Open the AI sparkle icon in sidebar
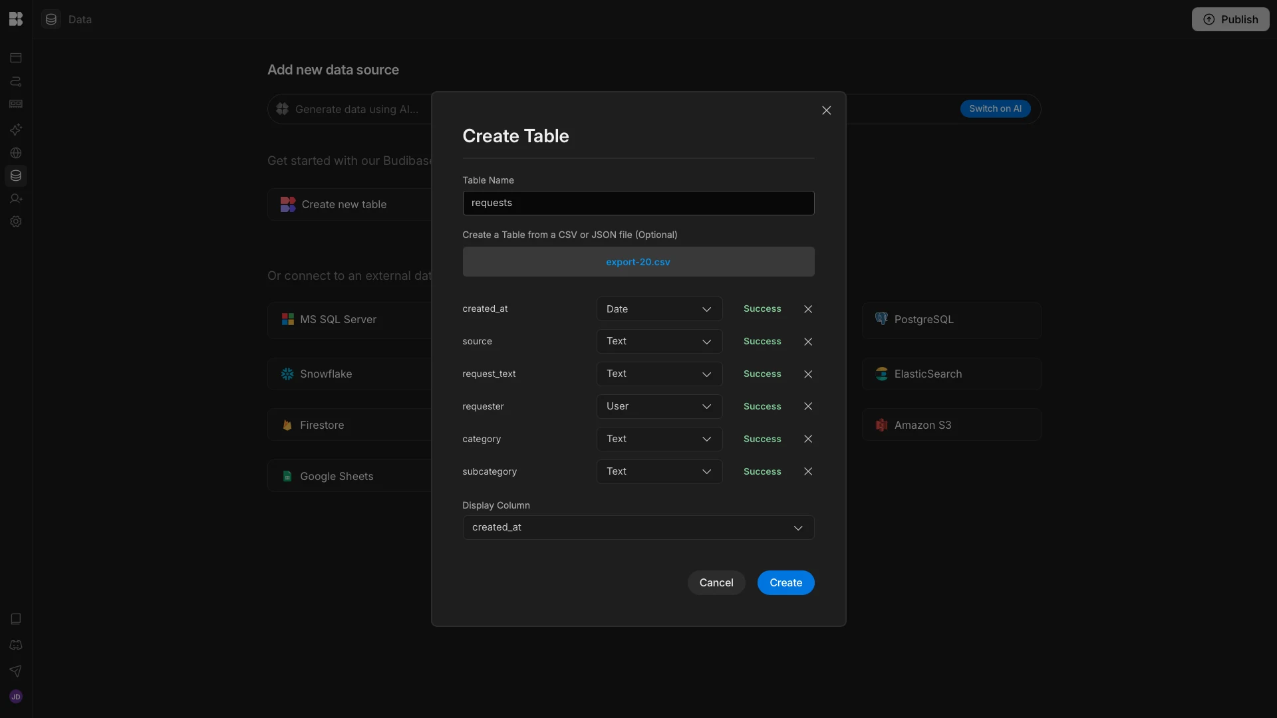 [x=16, y=130]
